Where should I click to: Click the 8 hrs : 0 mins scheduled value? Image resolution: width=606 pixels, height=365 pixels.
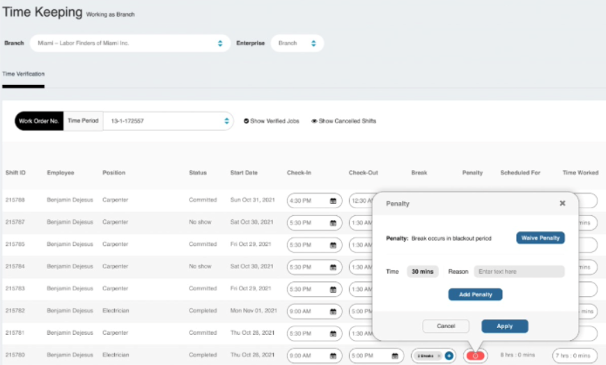(x=518, y=355)
